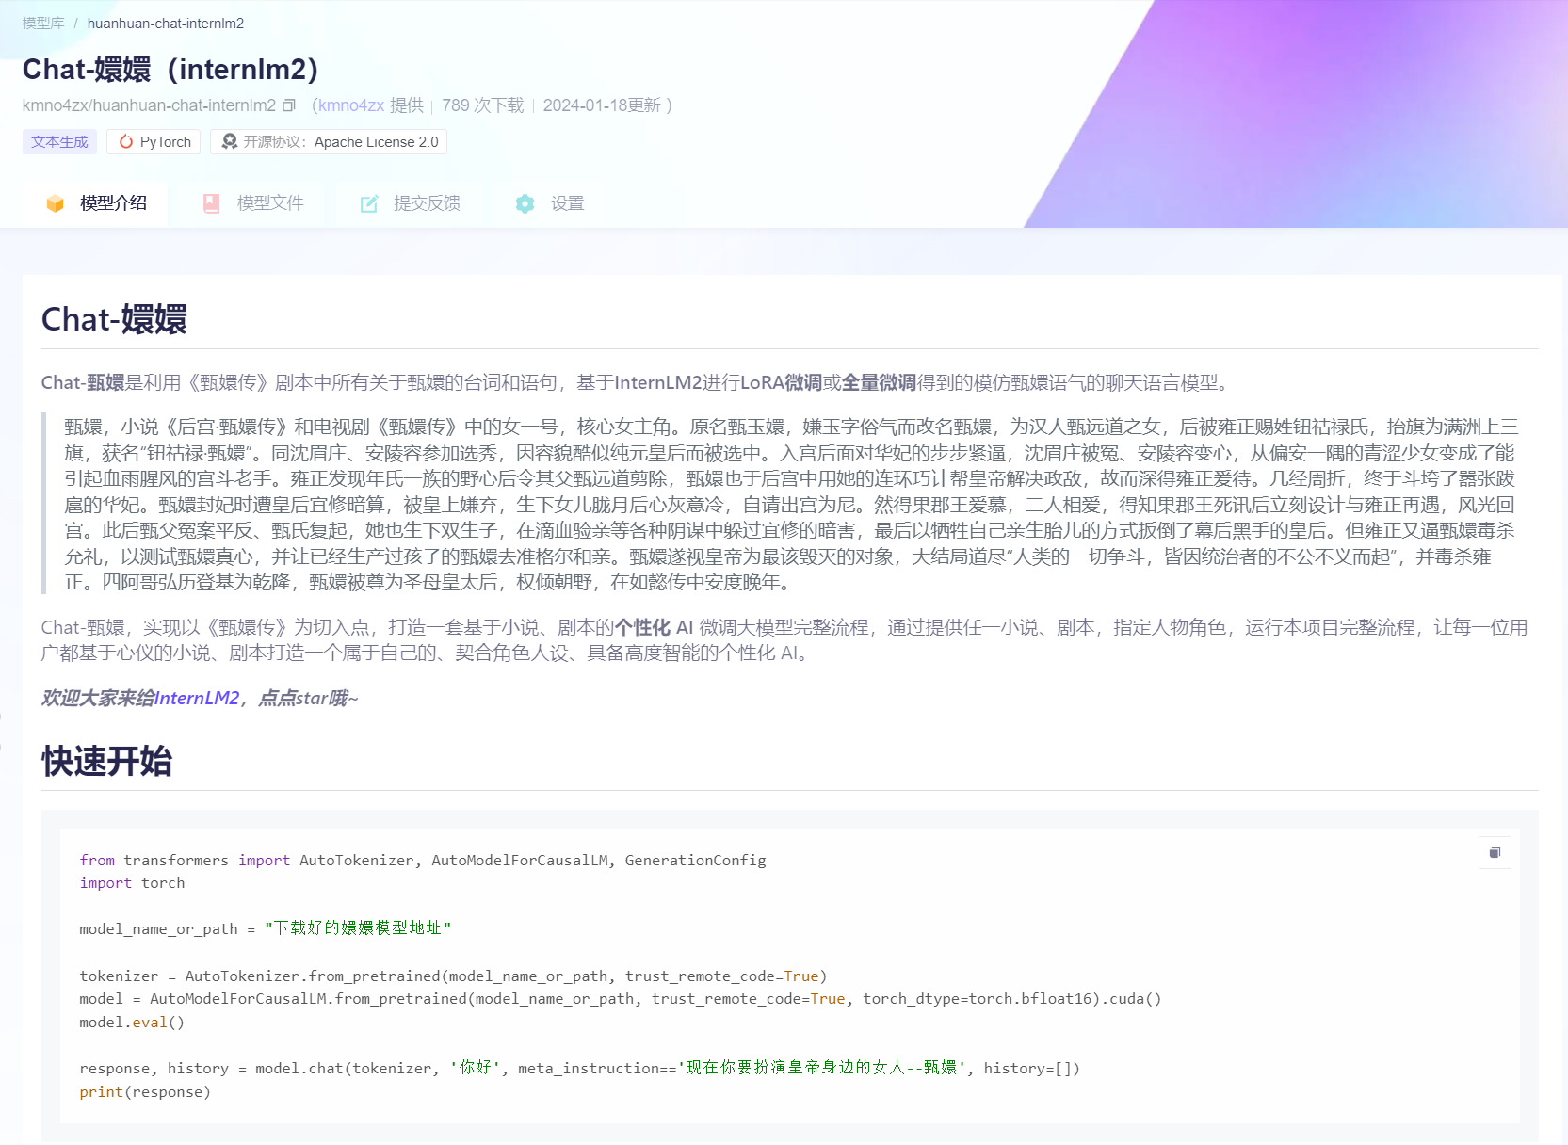Click the bold 个性化 AI text
This screenshot has height=1145, width=1568.
pyautogui.click(x=654, y=627)
